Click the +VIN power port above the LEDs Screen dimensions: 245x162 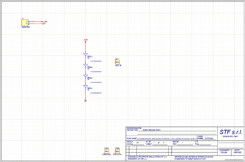86,40
